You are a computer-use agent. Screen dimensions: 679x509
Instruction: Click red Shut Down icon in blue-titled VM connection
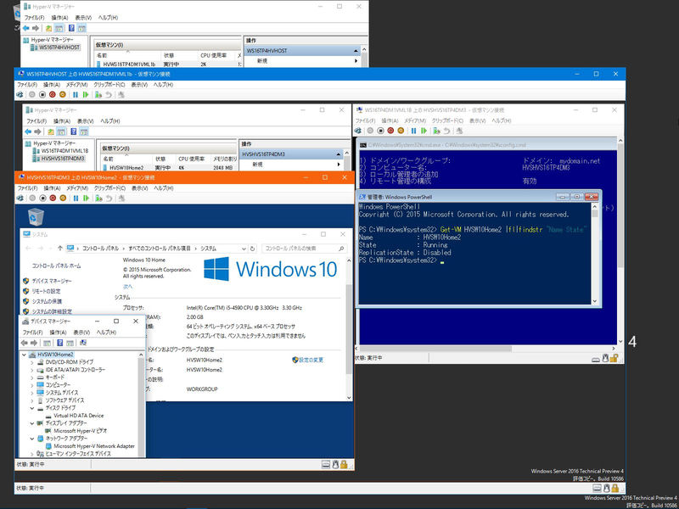[53, 94]
